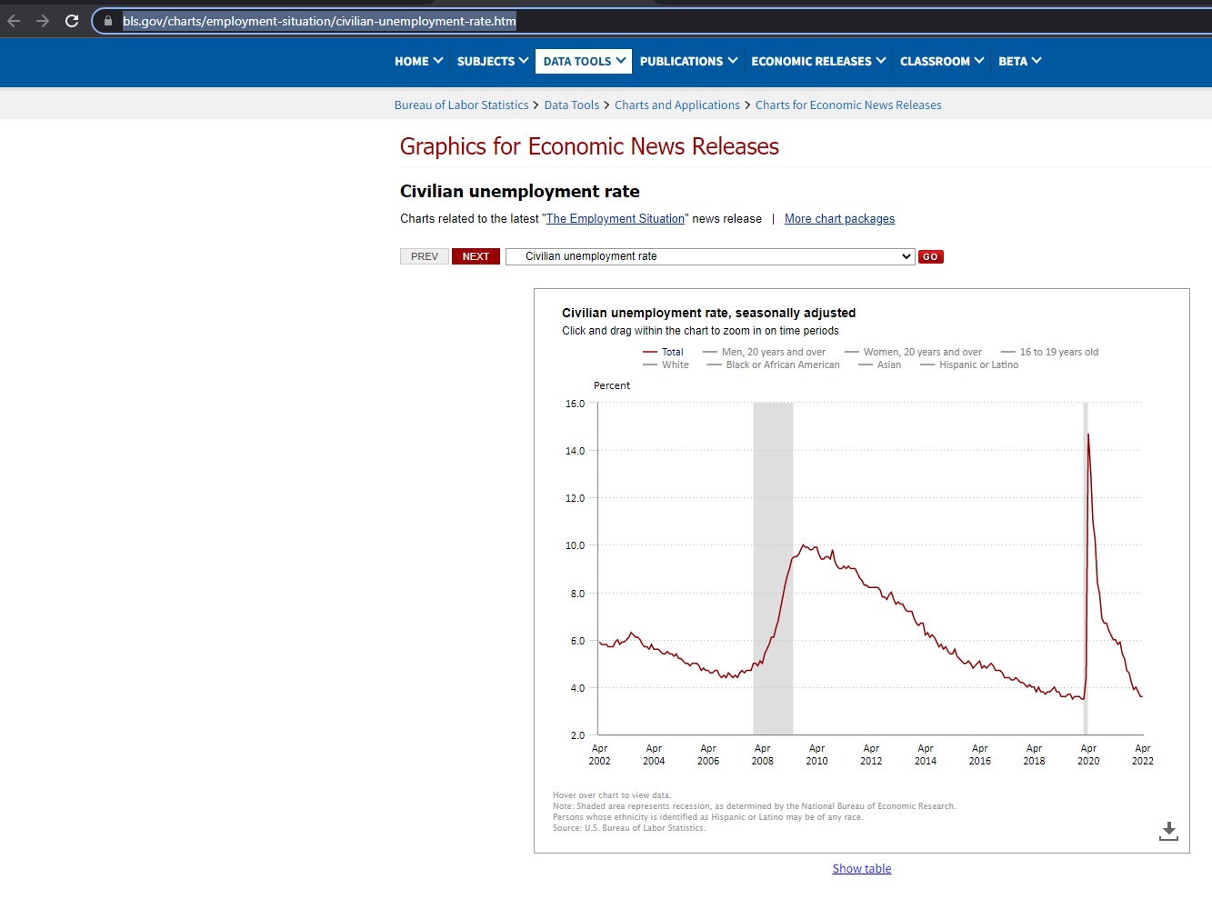Show Men, 20 years and over series
Image resolution: width=1212 pixels, height=919 pixels.
click(773, 352)
